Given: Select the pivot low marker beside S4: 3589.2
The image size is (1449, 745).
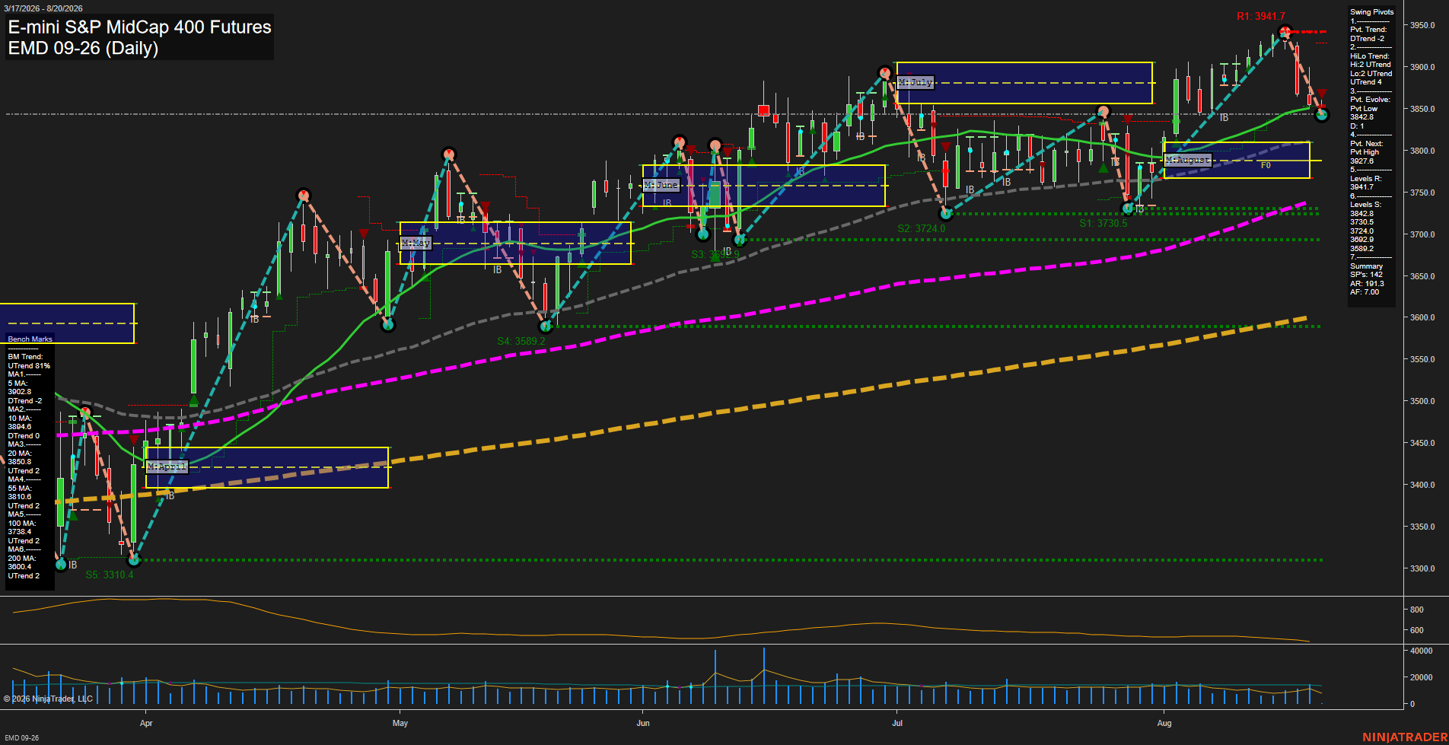Looking at the screenshot, I should pos(545,326).
